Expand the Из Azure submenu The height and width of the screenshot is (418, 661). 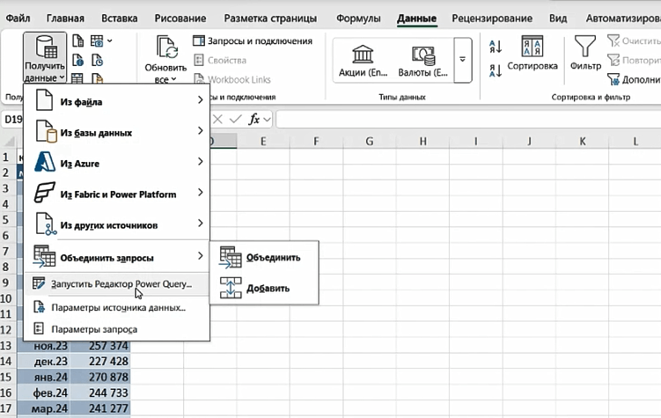coord(201,161)
